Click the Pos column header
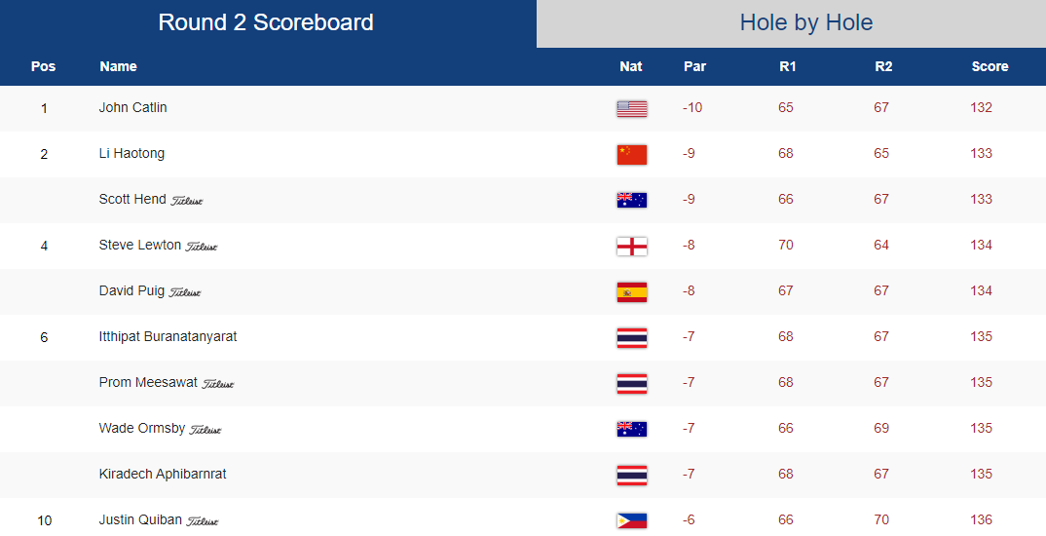Screen dimensions: 1046x536 coord(44,66)
